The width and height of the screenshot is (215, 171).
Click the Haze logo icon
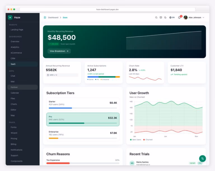point(10,17)
